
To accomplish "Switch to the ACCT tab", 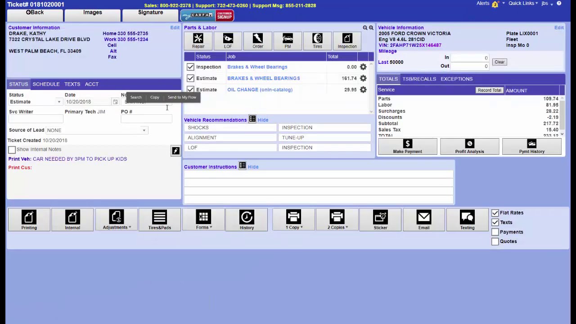I will click(91, 84).
